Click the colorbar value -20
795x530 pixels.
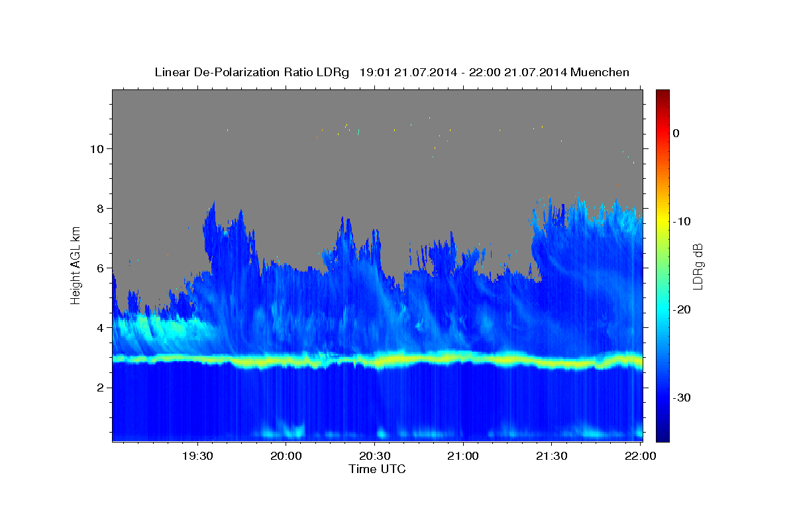(682, 309)
